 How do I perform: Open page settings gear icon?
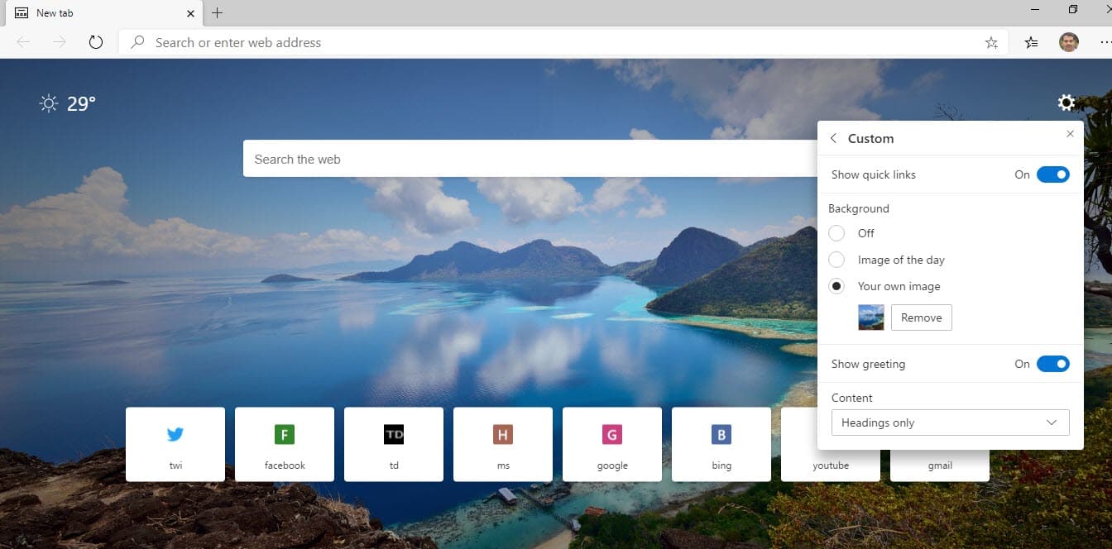click(x=1066, y=103)
